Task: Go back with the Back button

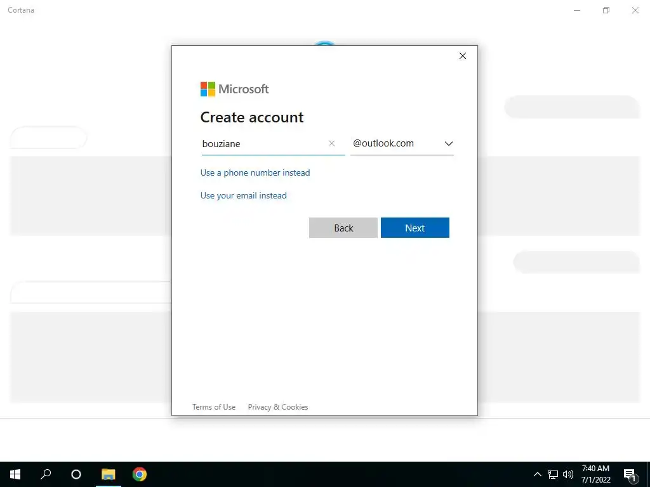Action: [x=343, y=228]
